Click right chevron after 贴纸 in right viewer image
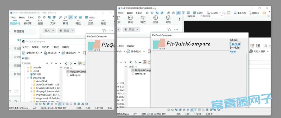 [180, 19]
